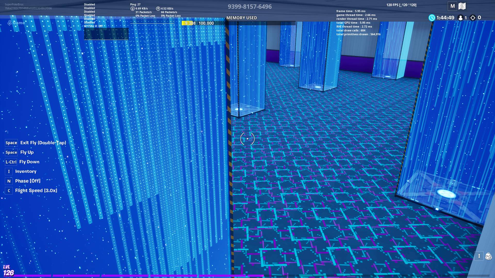Open the folded map icon
This screenshot has width=495, height=278.
(462, 6)
